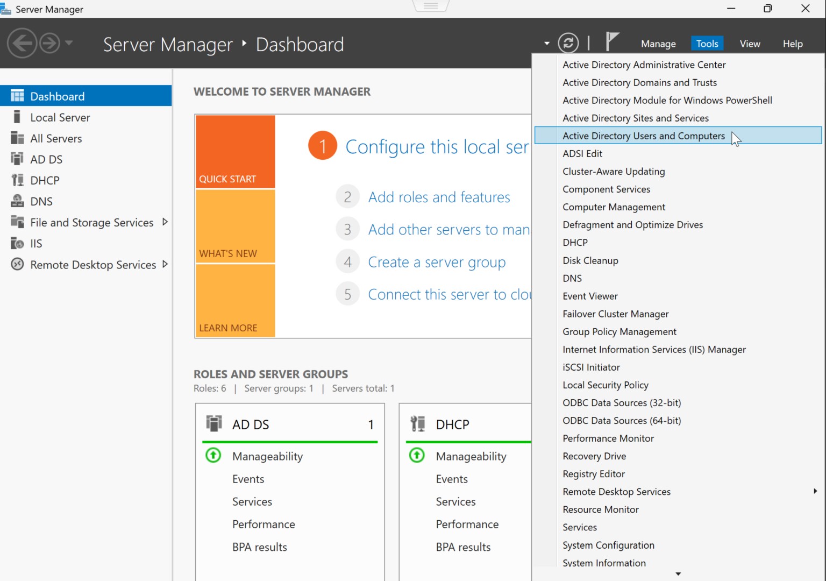Click the Back navigation arrow
This screenshot has height=581, width=826.
(x=22, y=43)
